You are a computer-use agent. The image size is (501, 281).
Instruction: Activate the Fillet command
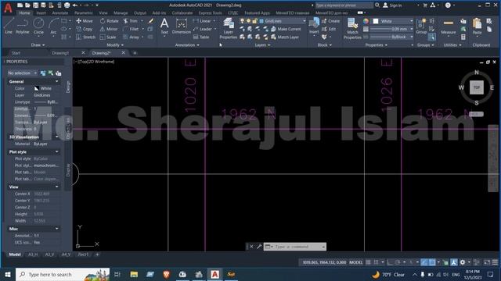coord(131,29)
